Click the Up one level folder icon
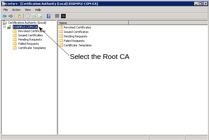Screen dimensions: 209x140 [19, 16]
